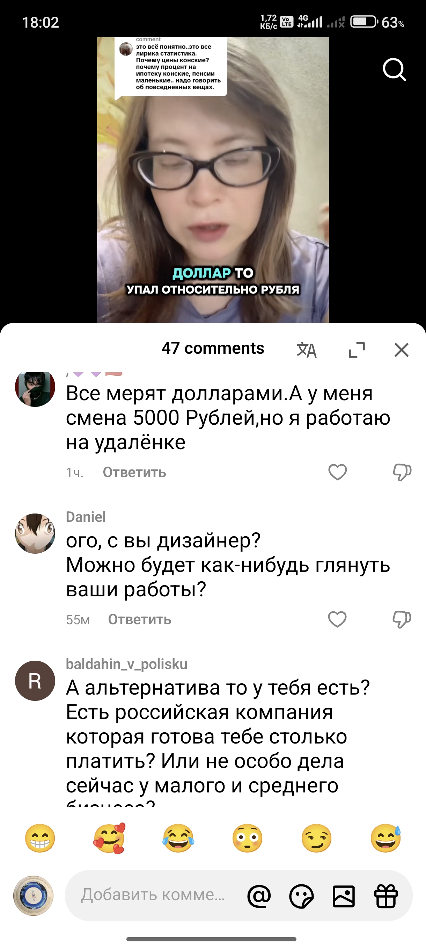The image size is (426, 948).
Task: Insert the crying laughing emoji
Action: pyautogui.click(x=178, y=838)
